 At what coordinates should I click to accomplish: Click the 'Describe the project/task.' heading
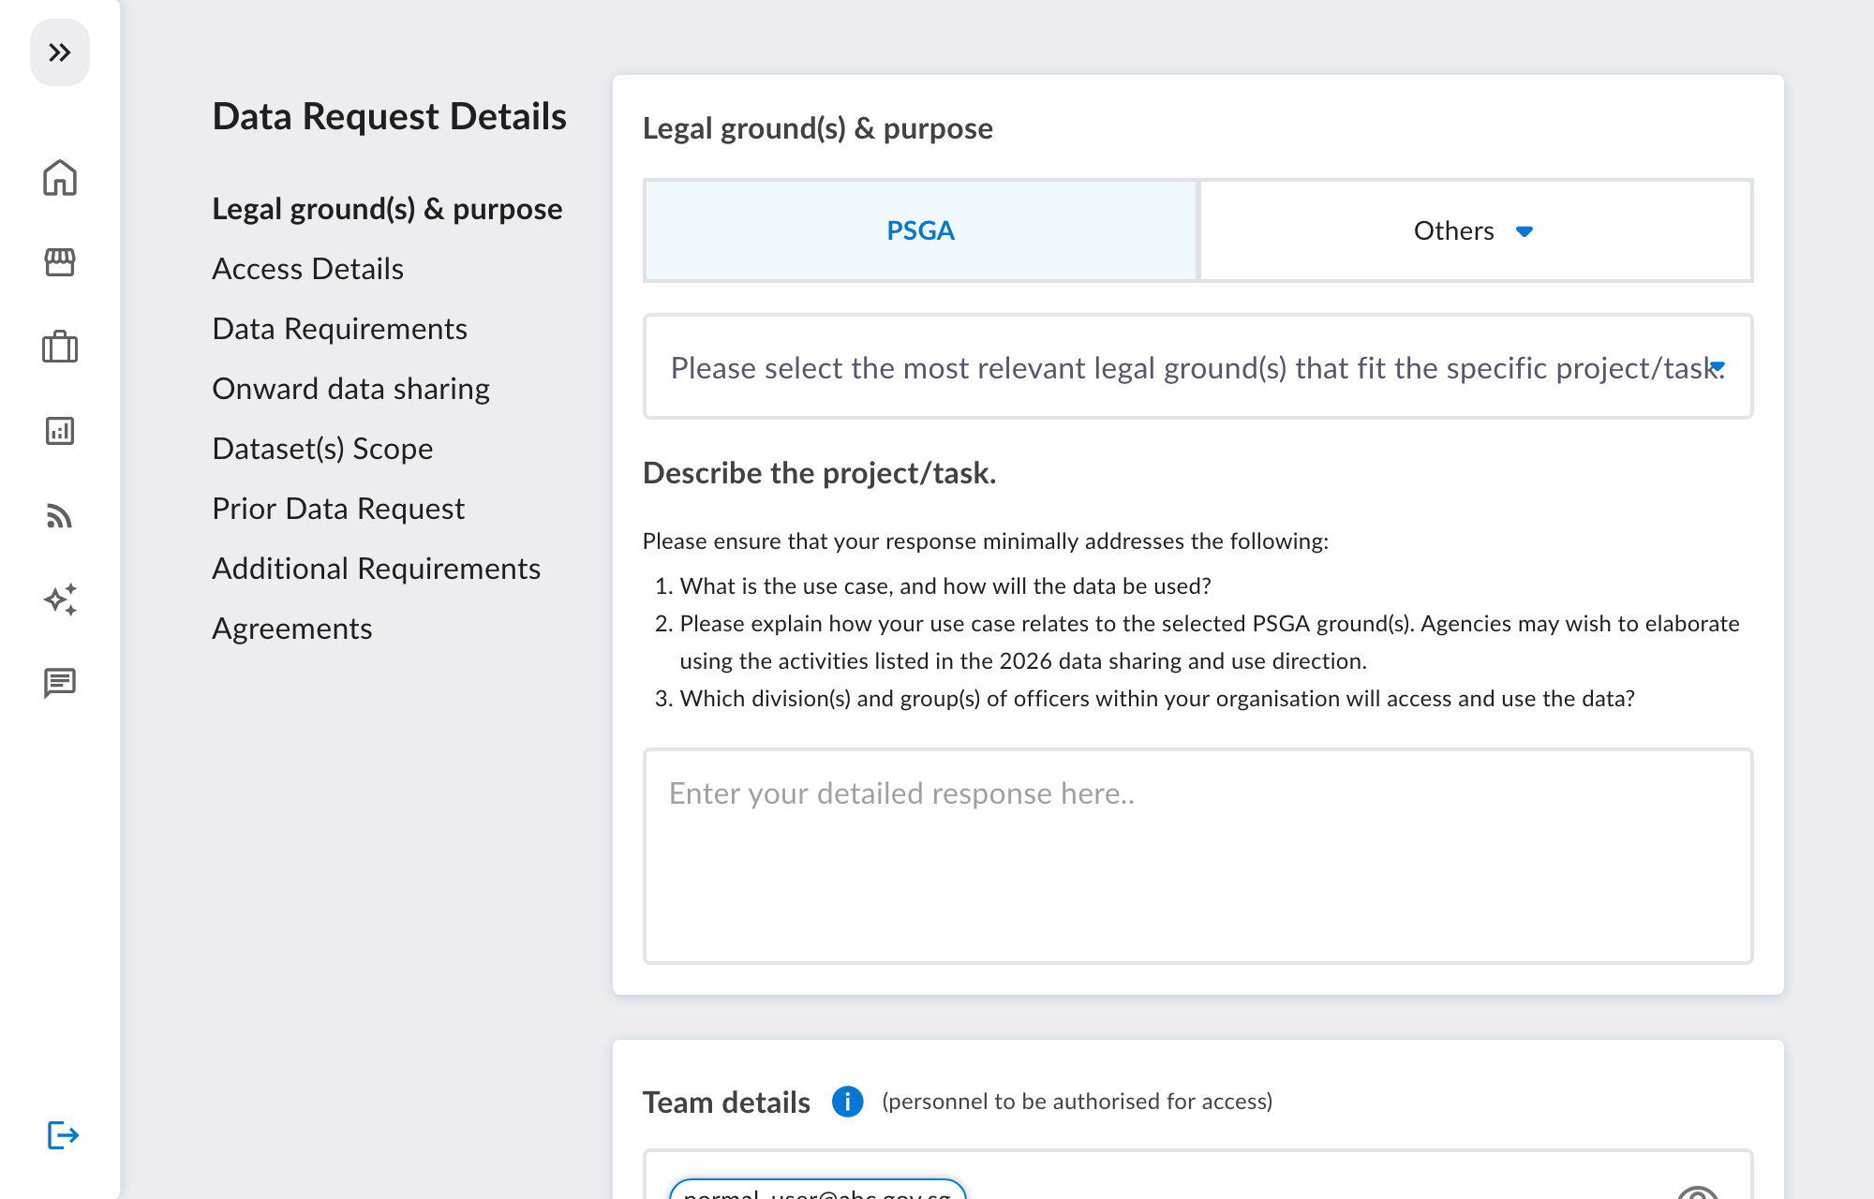click(819, 473)
